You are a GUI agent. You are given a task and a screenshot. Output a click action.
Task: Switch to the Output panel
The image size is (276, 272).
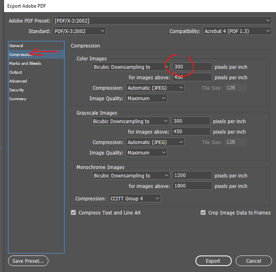(x=36, y=72)
